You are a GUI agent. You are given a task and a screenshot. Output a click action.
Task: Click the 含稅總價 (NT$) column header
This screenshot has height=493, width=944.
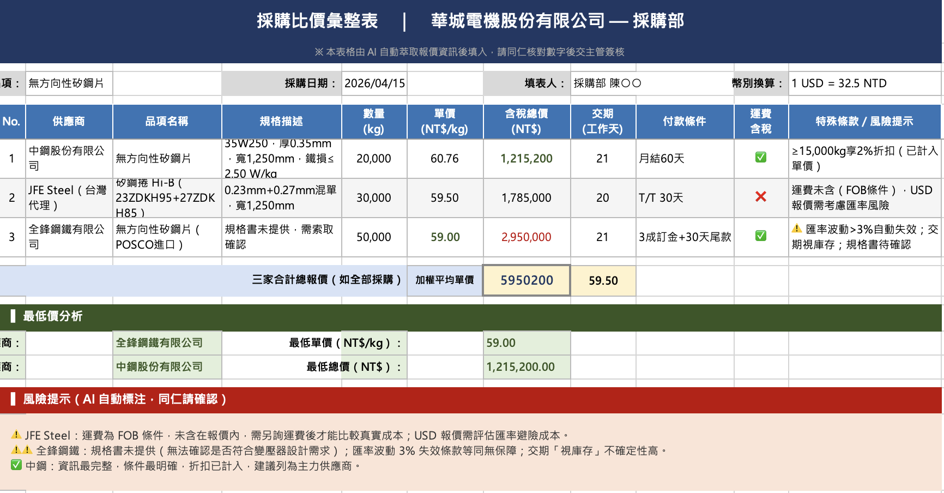527,122
